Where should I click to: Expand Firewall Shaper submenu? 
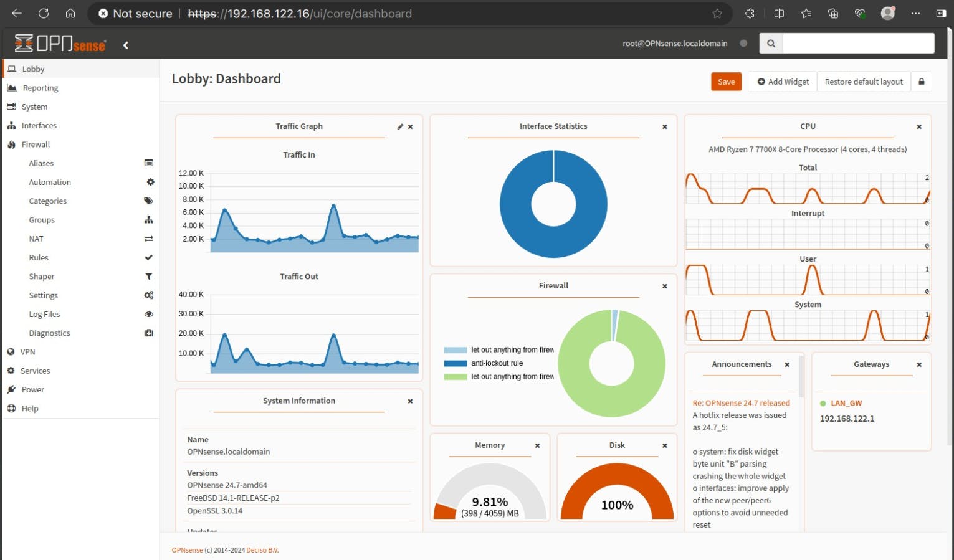tap(81, 277)
